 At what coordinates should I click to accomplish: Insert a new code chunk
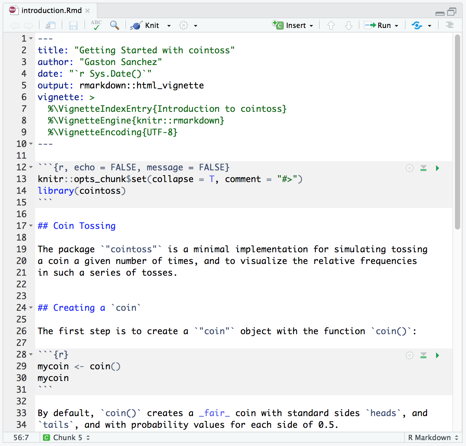point(292,25)
